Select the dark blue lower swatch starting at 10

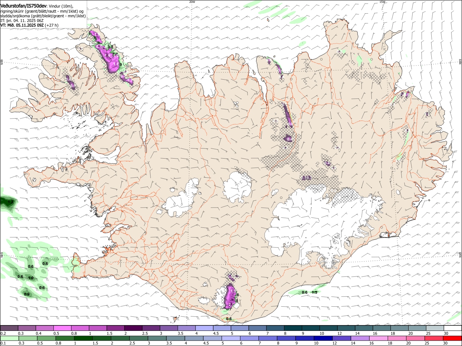tap(322, 338)
